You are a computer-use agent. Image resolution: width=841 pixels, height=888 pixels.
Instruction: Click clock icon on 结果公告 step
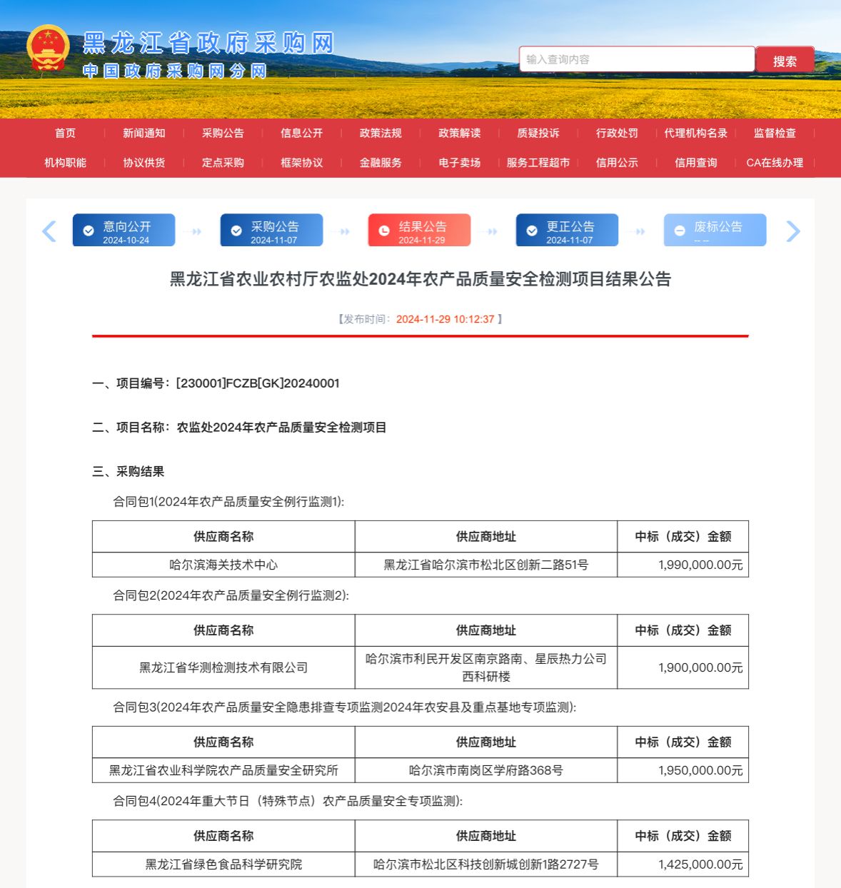click(x=384, y=231)
